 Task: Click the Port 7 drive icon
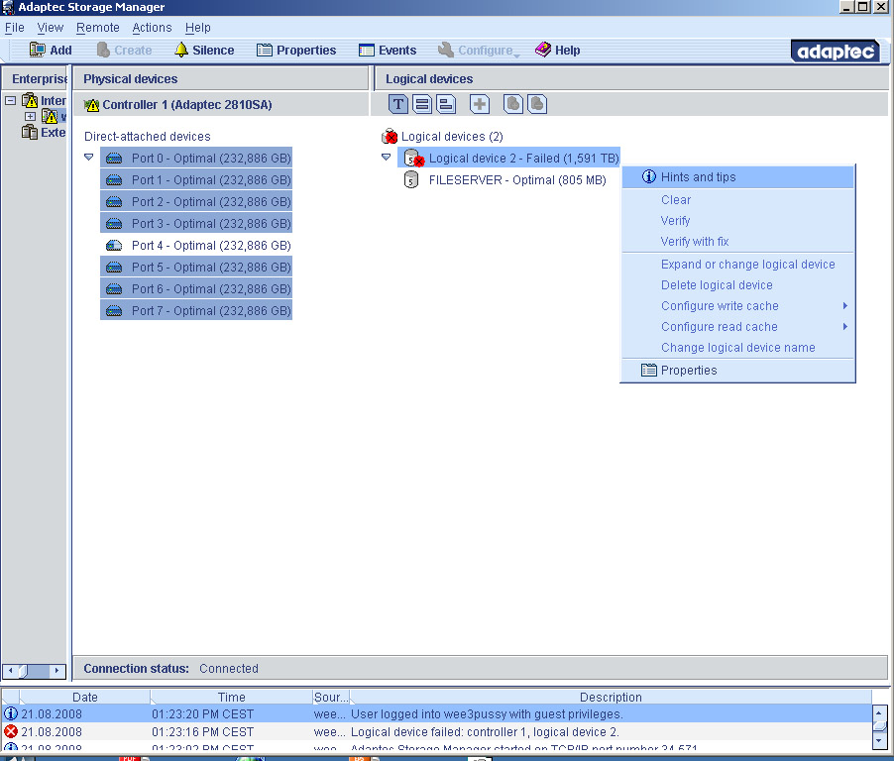(114, 311)
